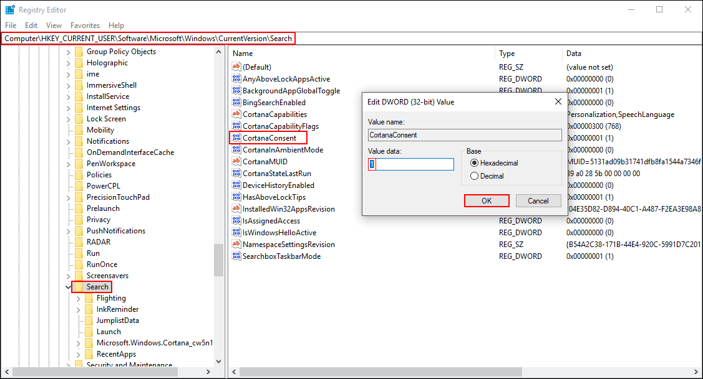The width and height of the screenshot is (703, 379).
Task: Click the registry path address bar
Action: [x=352, y=39]
